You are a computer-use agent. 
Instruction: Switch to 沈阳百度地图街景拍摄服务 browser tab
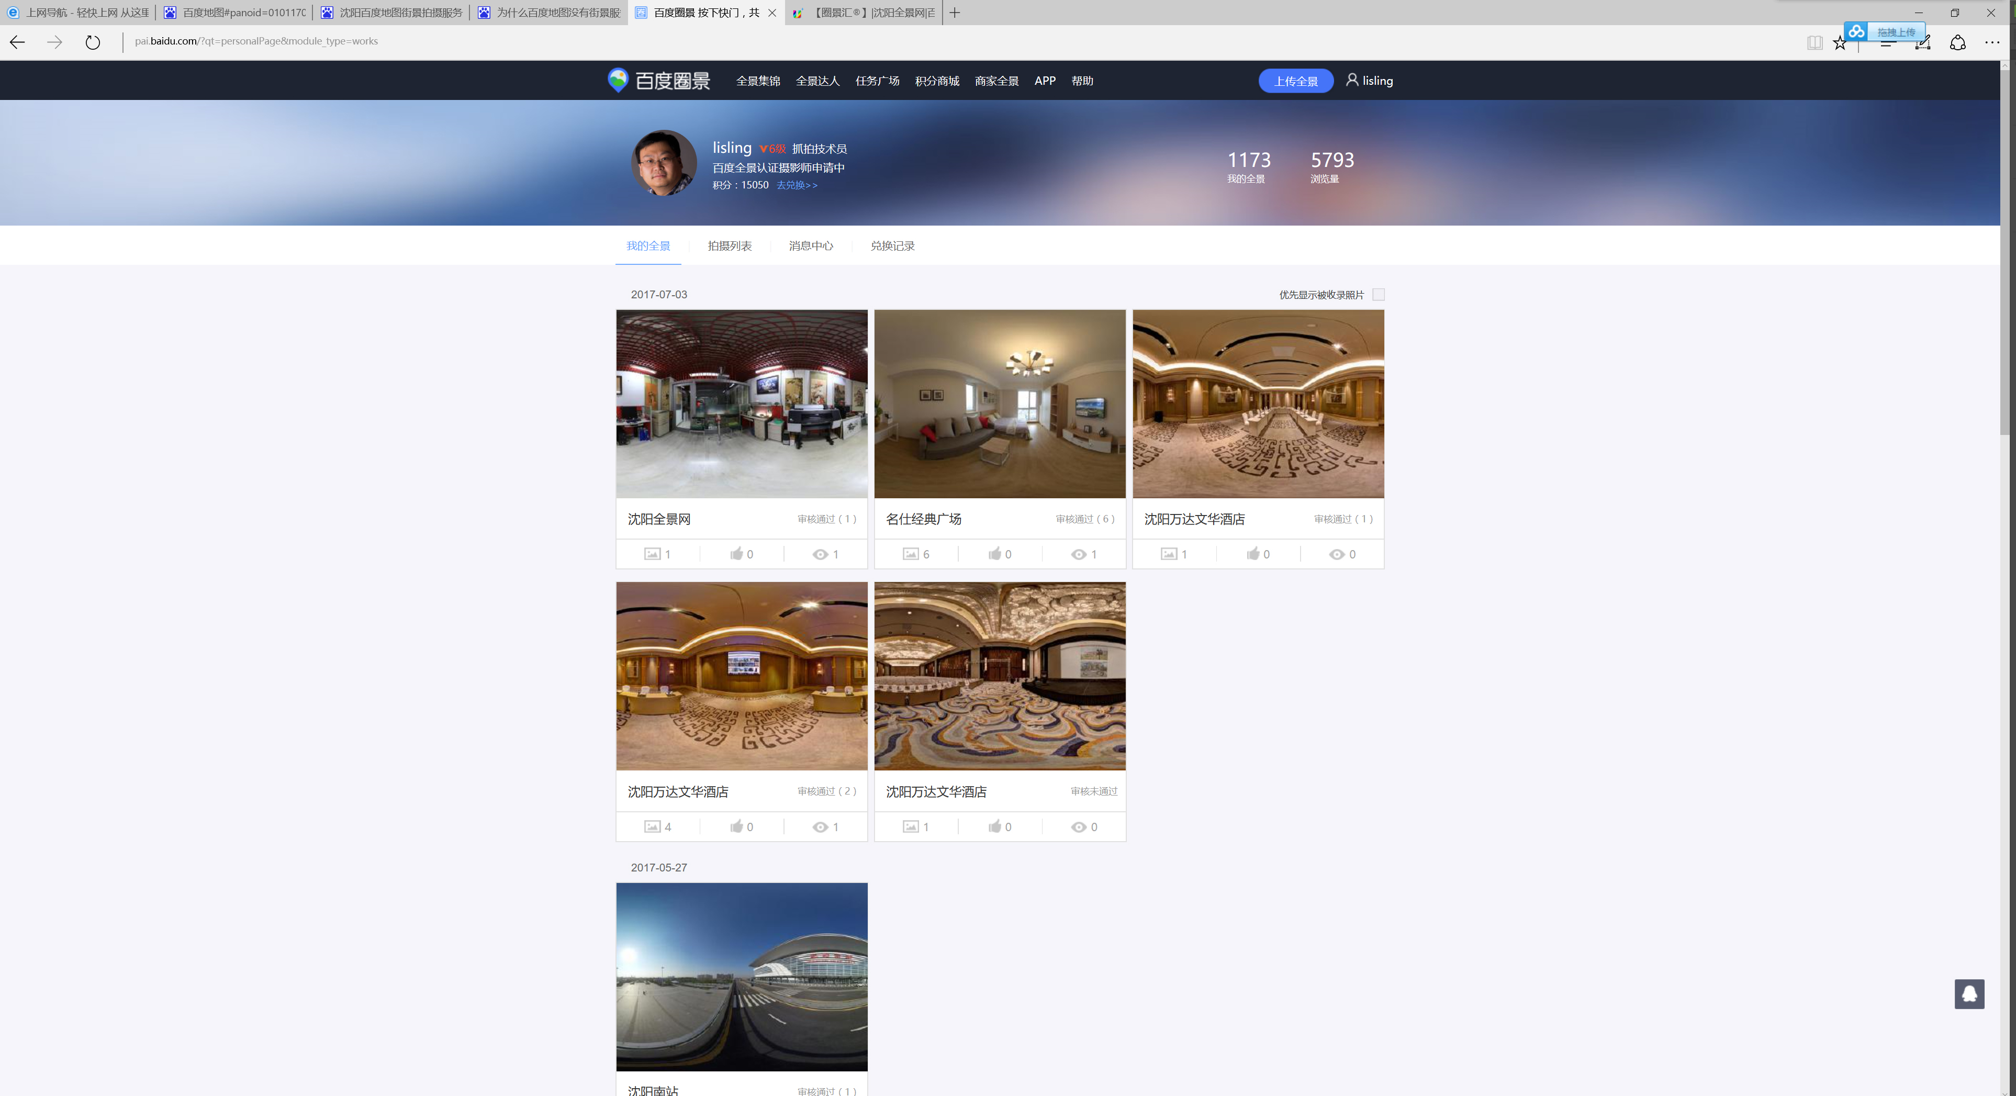point(392,13)
